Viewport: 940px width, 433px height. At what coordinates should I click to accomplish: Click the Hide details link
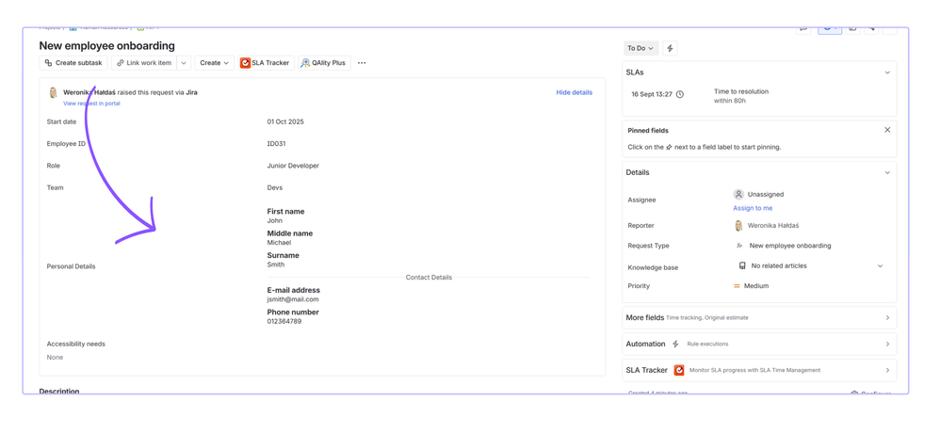click(574, 93)
